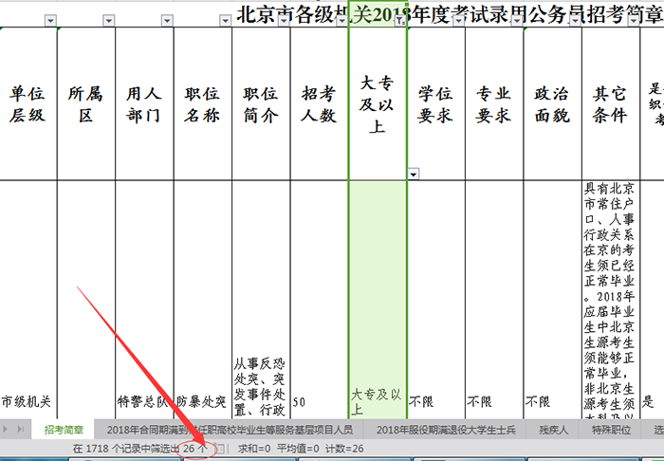The height and width of the screenshot is (461, 664).
Task: Open the 学位要求 column filter dropdown in title row
Action: point(458,20)
